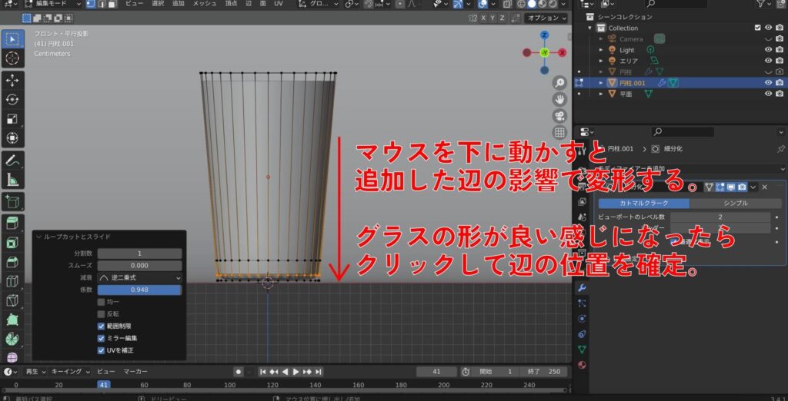Select the 3D Cursor tool
This screenshot has height=401, width=788.
[12, 58]
